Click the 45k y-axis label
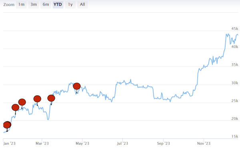This screenshot has height=150, width=240. [235, 29]
